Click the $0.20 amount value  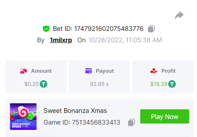[x=32, y=84]
